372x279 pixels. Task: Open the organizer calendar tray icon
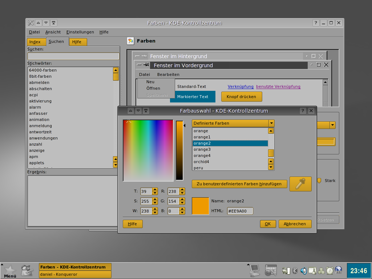tap(312, 271)
